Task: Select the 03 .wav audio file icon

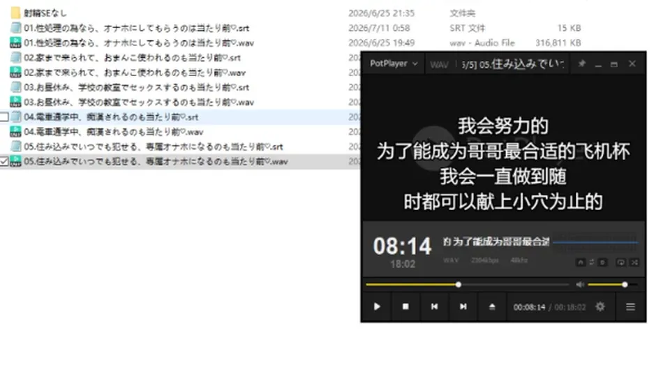Action: [x=15, y=102]
